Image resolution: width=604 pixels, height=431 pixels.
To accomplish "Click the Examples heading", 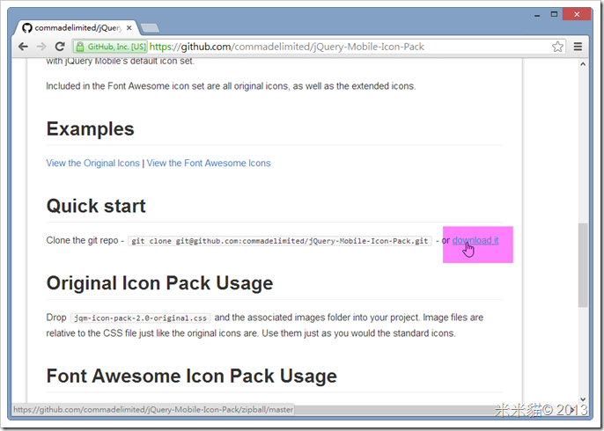I will click(x=90, y=129).
